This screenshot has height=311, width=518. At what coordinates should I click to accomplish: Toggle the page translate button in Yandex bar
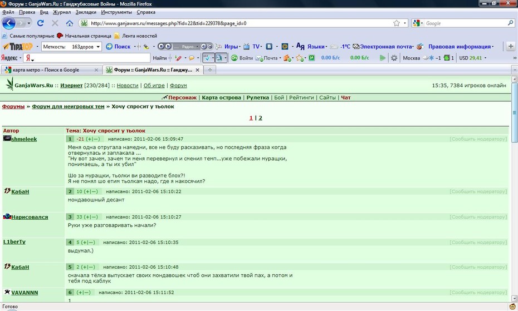(219, 58)
